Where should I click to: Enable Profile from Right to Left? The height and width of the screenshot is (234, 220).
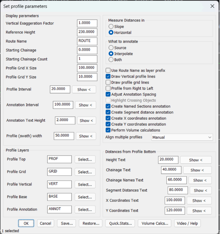[108, 88]
